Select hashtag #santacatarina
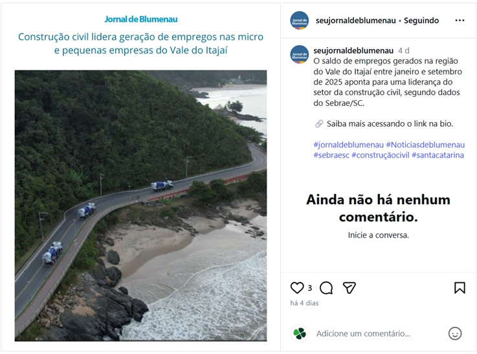Viewport: 477px width, 354px height. (438, 155)
